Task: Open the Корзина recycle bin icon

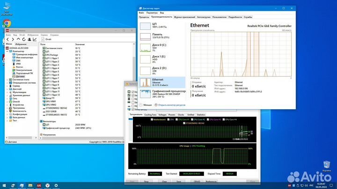Action: (x=327, y=166)
